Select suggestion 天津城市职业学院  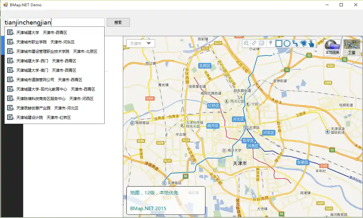(x=45, y=42)
